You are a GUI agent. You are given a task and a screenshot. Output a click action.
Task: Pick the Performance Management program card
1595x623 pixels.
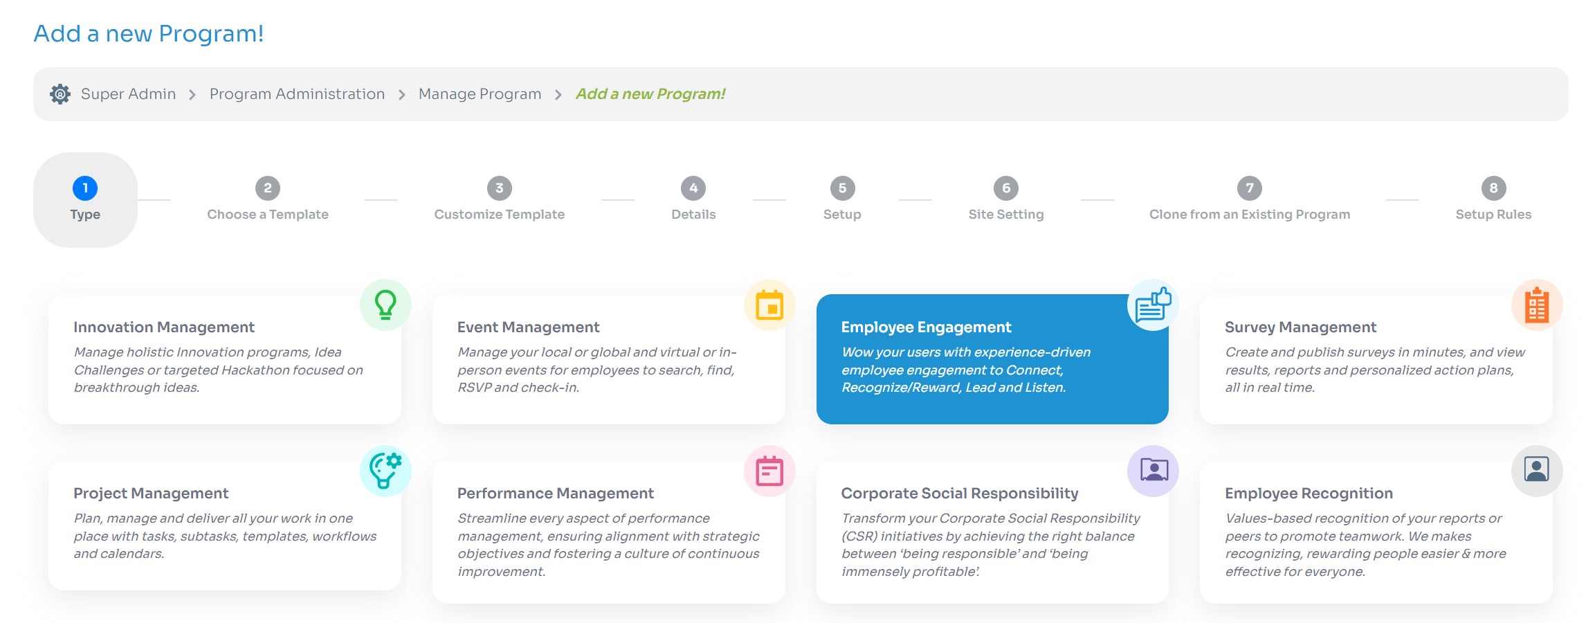tap(608, 532)
